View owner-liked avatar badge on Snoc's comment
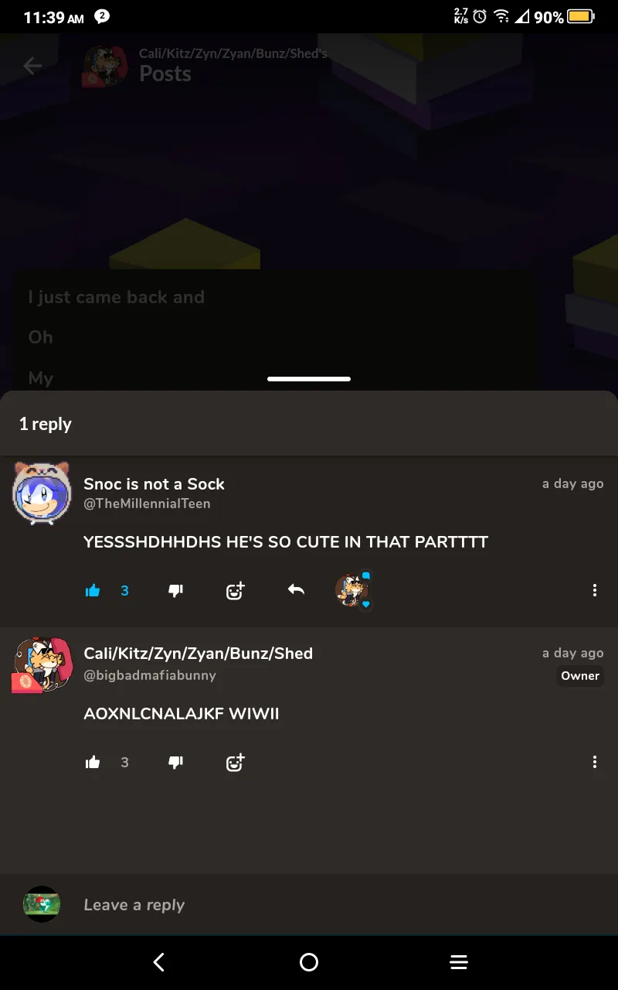618x990 pixels. point(354,591)
